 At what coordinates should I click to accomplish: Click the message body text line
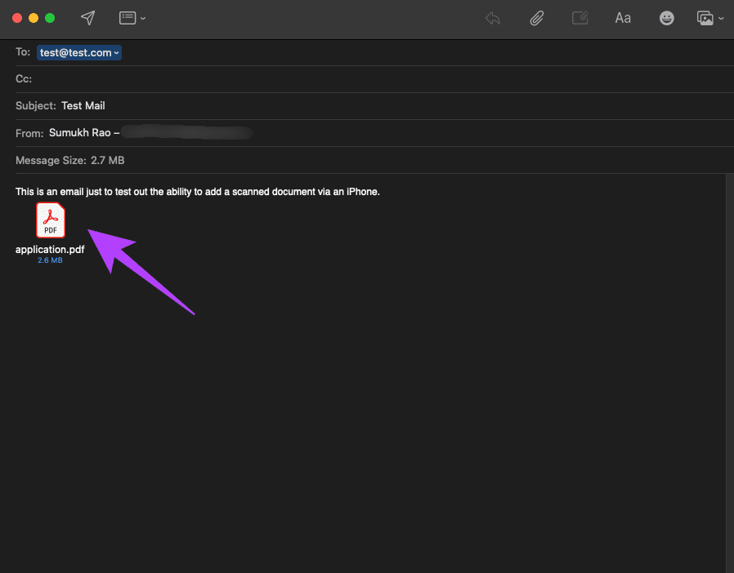click(x=198, y=192)
